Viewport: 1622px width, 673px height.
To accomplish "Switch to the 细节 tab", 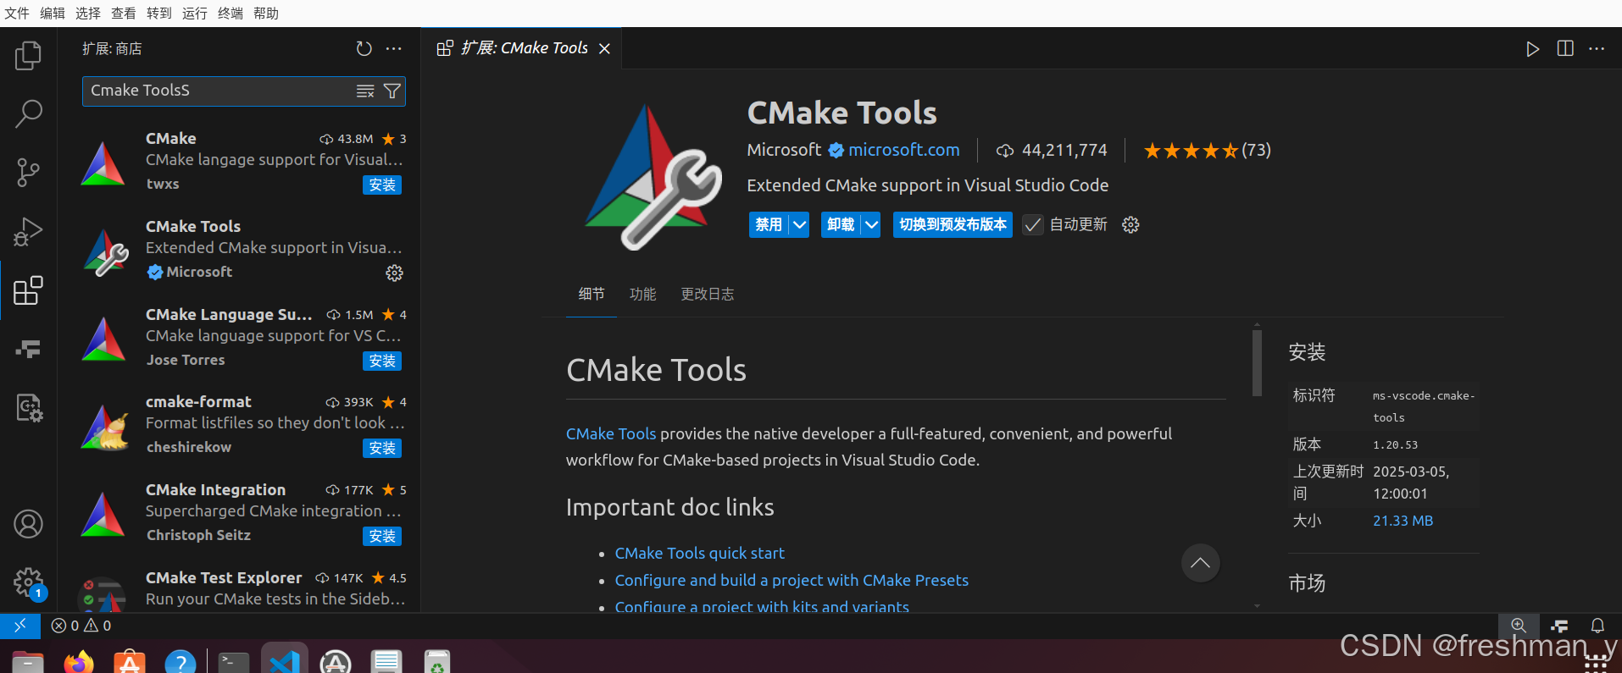I will click(592, 294).
